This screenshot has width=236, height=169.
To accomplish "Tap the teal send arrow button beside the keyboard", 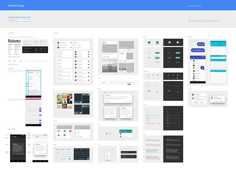I will pos(69,158).
